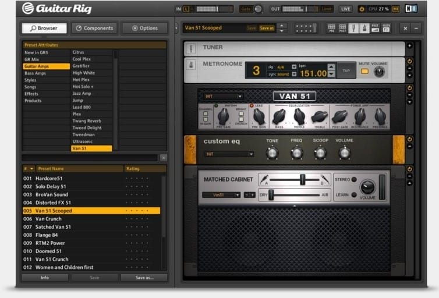The image size is (439, 298).
Task: Power off the Van 51 amp module
Action: 410,88
